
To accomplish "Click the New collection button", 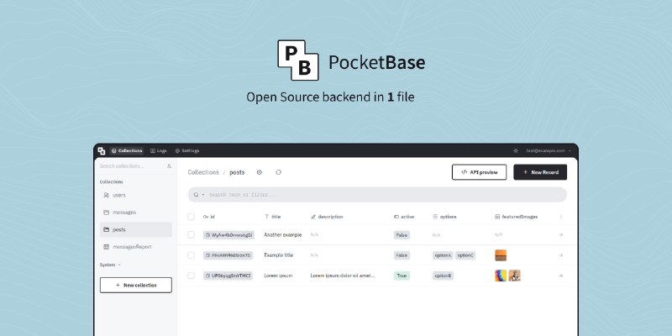I will (136, 285).
